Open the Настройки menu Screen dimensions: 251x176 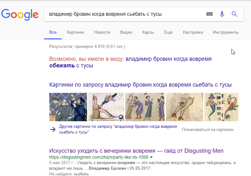[x=193, y=32]
